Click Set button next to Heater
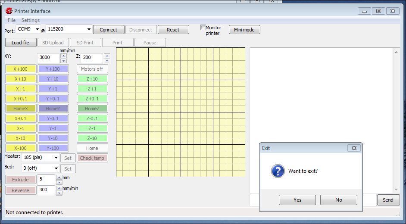This screenshot has width=406, height=224. click(x=68, y=158)
